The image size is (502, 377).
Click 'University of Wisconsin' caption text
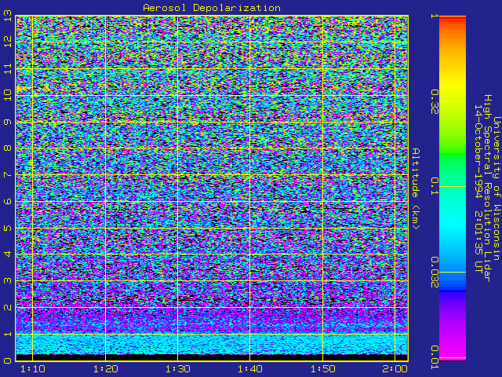pos(497,188)
